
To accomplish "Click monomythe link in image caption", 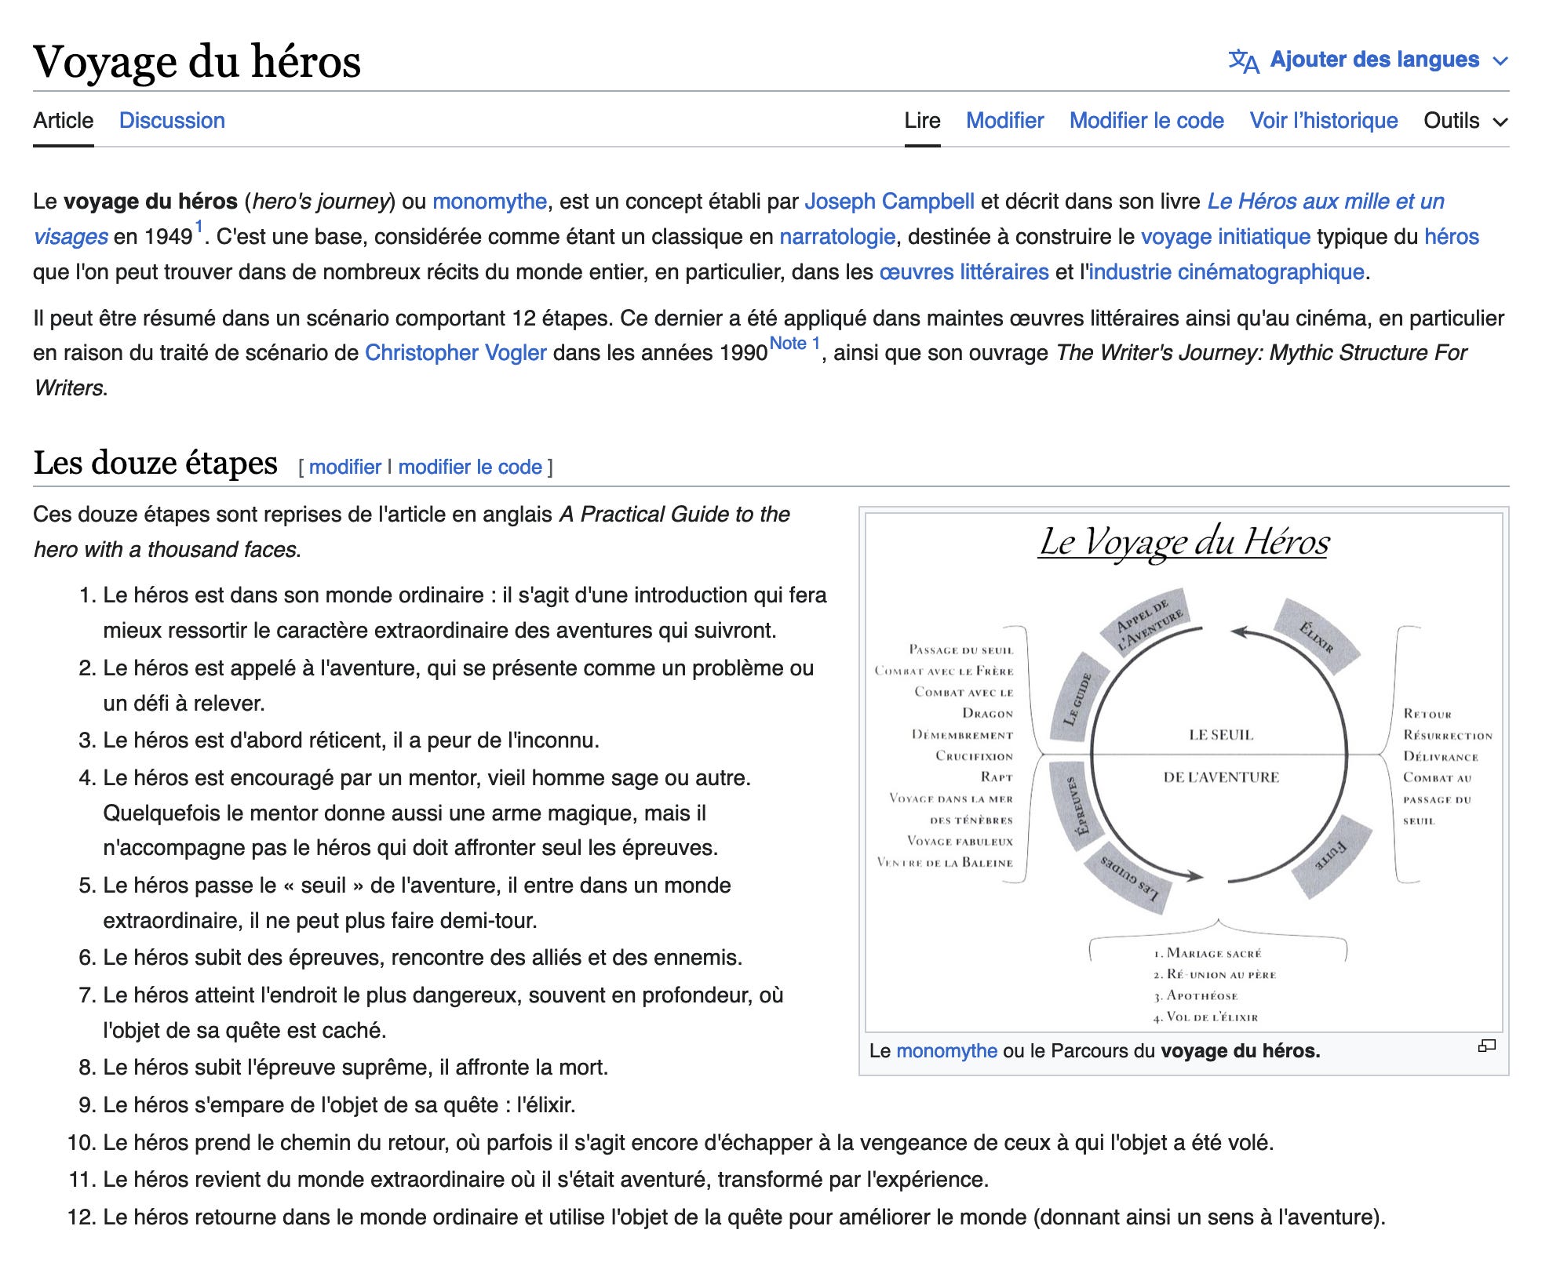I will point(946,1051).
